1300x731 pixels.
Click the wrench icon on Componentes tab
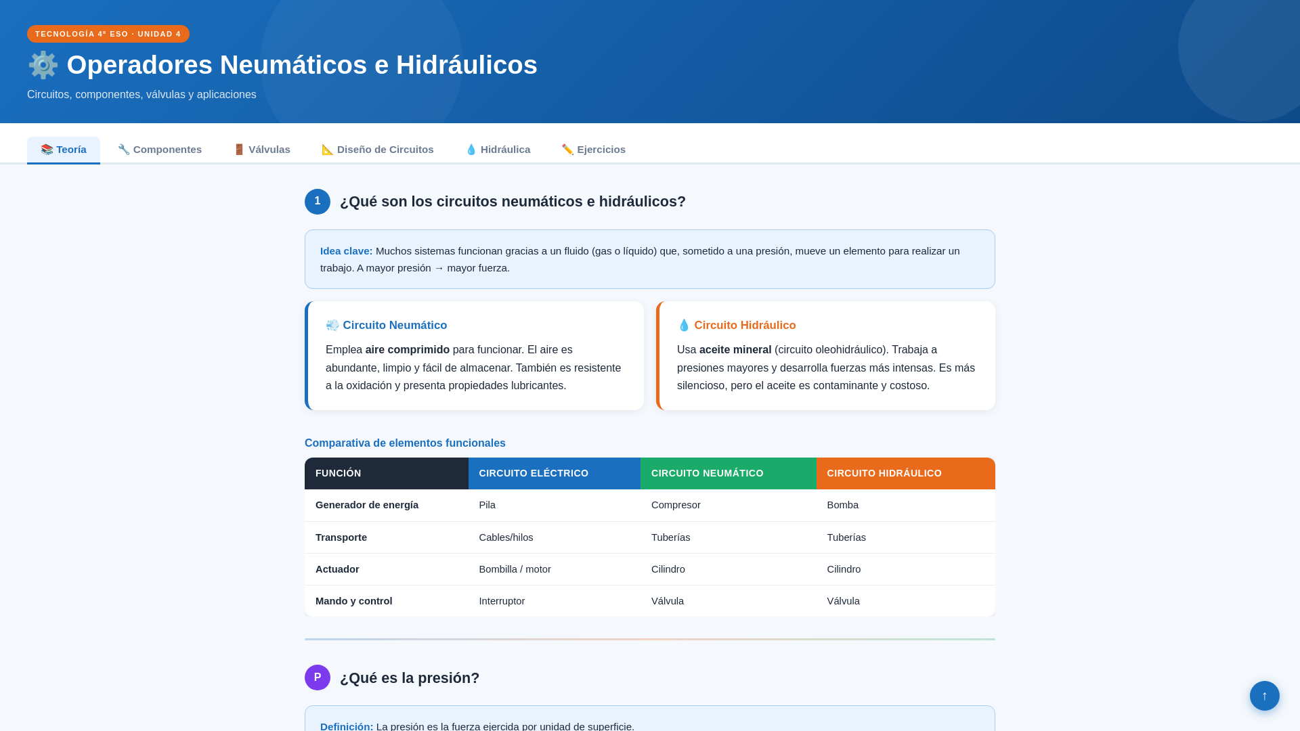click(124, 150)
